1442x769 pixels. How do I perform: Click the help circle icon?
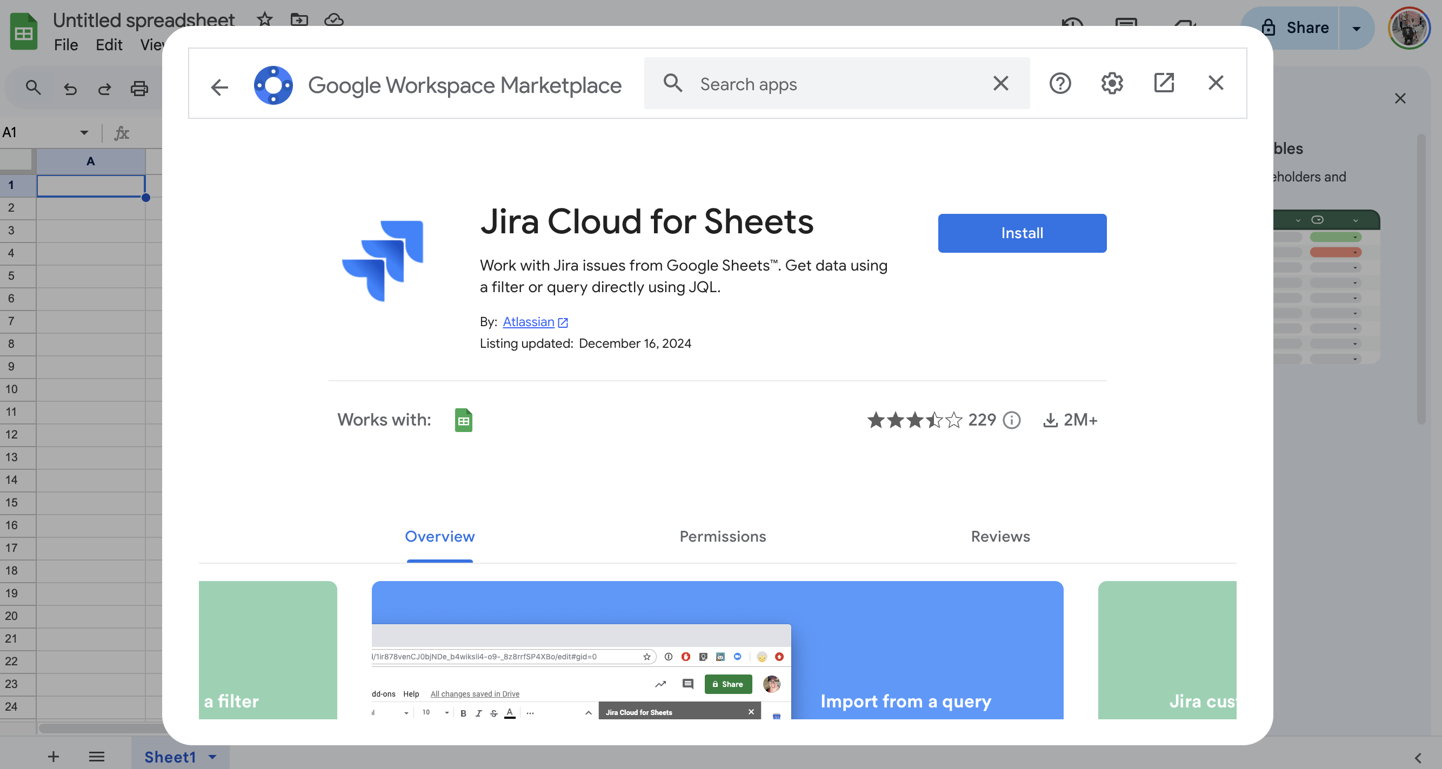point(1059,84)
